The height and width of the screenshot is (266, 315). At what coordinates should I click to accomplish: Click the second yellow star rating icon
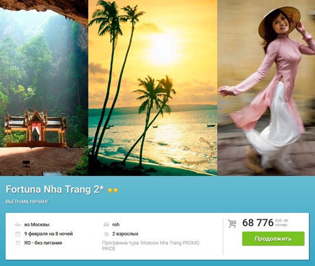coord(116,190)
